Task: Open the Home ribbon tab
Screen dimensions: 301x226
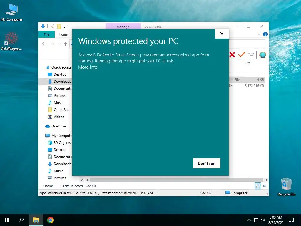Action: pos(63,34)
